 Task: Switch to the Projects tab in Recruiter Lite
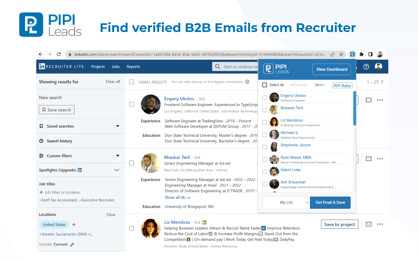pyautogui.click(x=98, y=66)
